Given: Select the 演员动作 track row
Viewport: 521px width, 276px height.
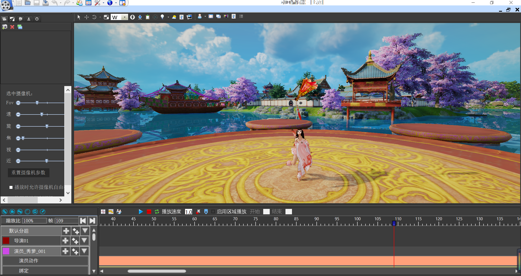Looking at the screenshot, I should (45, 261).
